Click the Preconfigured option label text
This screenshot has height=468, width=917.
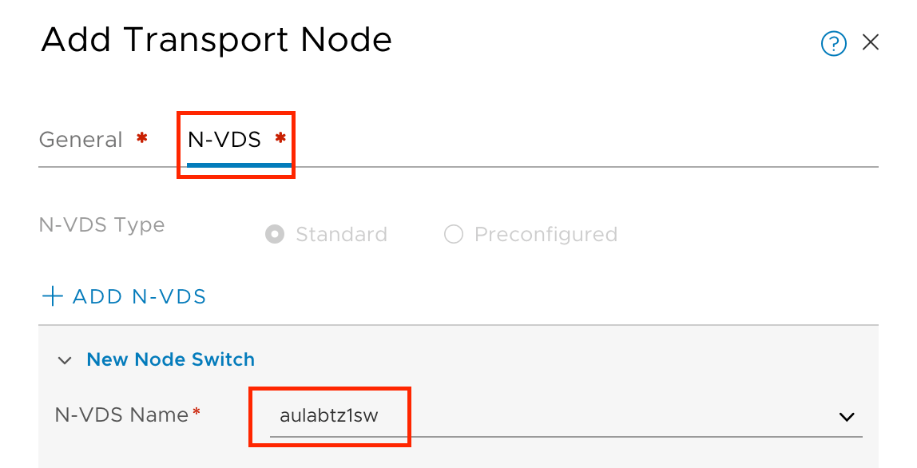pos(546,235)
